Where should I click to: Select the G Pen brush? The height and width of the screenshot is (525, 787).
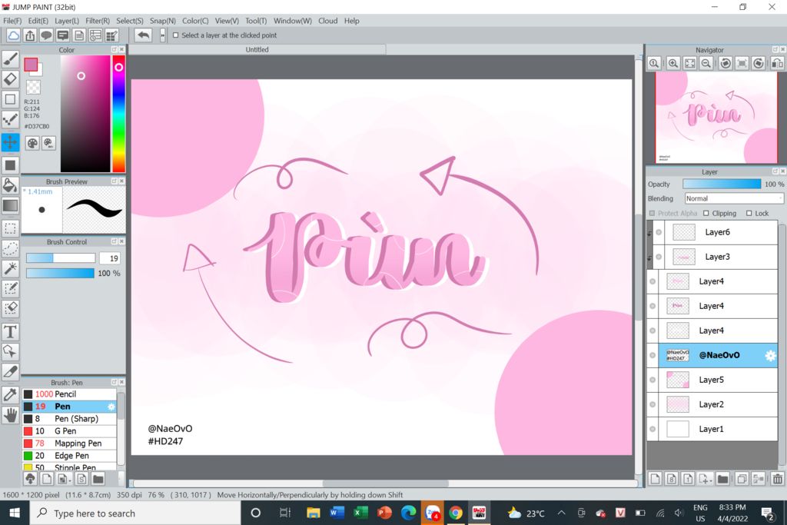pyautogui.click(x=69, y=431)
